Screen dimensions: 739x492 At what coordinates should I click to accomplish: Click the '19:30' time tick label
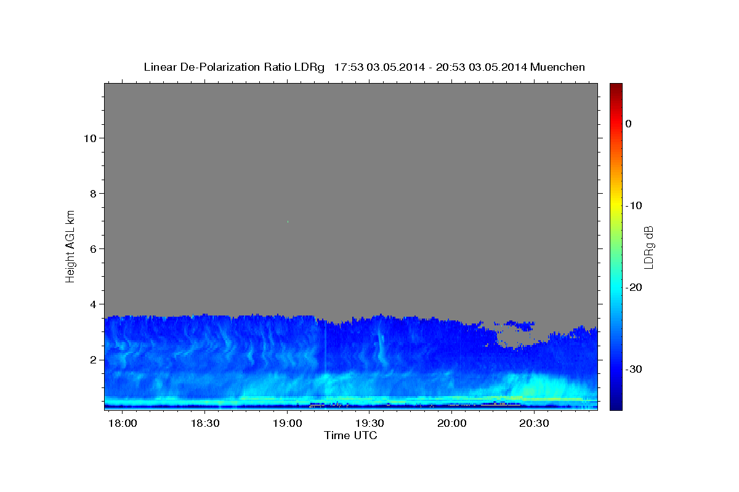pos(369,424)
